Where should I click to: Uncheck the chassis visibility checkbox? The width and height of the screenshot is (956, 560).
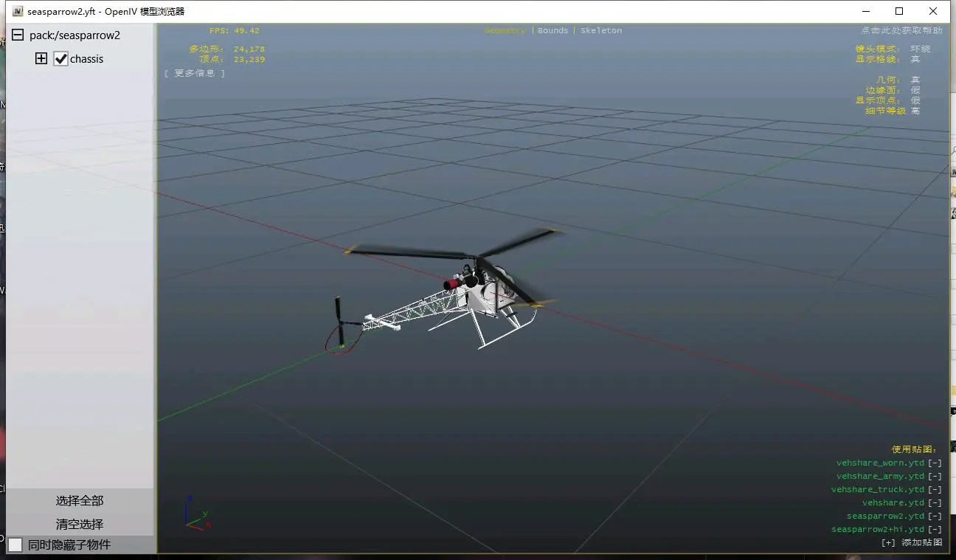click(61, 59)
